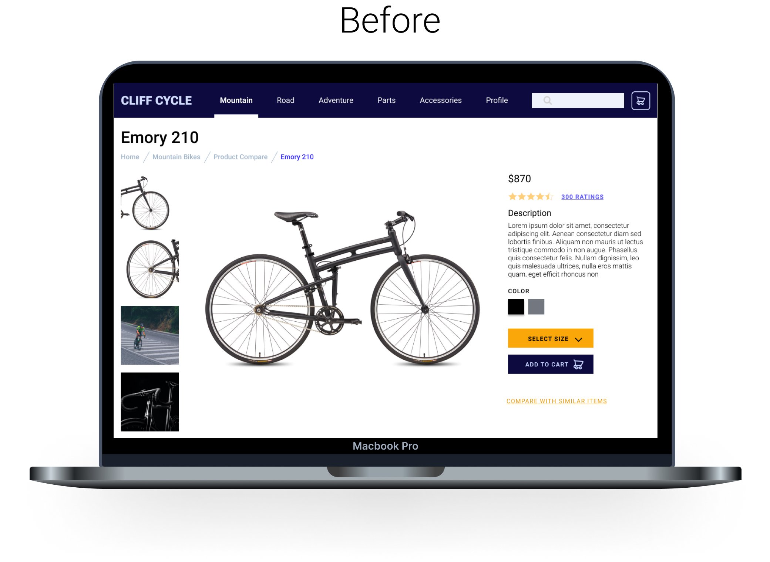Click the Cliff Cycle logo
Image resolution: width=770 pixels, height=562 pixels.
156,101
